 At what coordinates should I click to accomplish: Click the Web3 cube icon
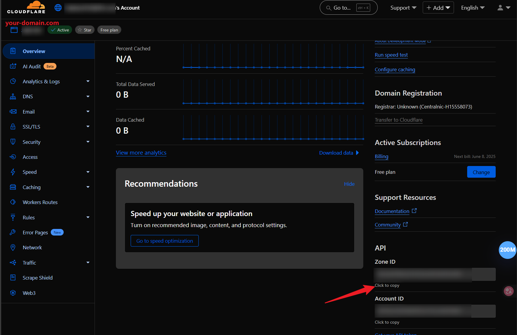pyautogui.click(x=13, y=293)
